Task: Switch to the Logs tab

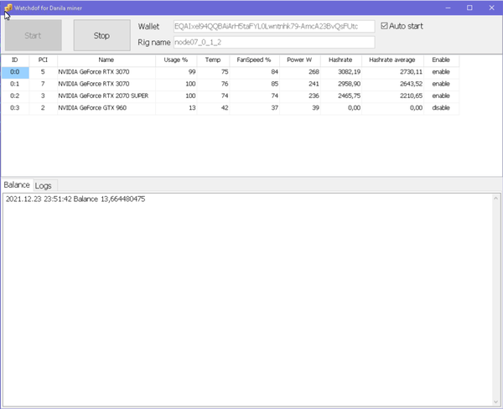Action: click(x=43, y=185)
